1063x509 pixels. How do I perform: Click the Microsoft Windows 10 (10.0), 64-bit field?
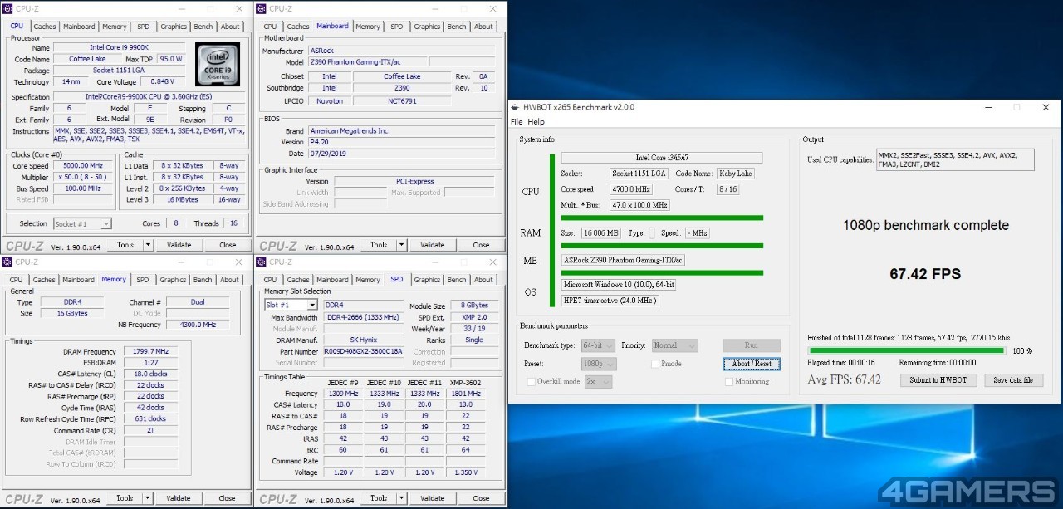619,284
